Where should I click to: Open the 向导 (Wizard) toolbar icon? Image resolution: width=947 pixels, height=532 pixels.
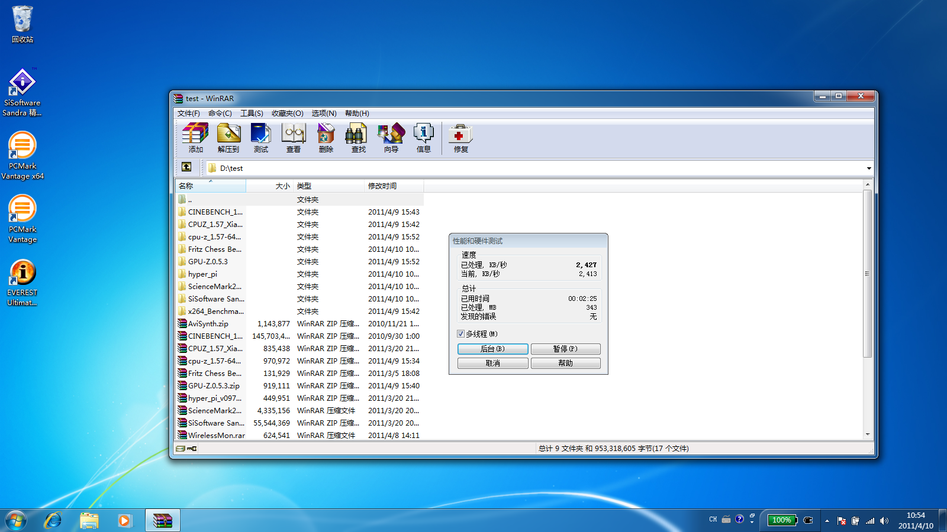(391, 138)
